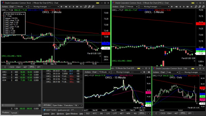The height and width of the screenshot is (116, 206).
Task: Open the Daily interval dropdown
Action: point(179,72)
